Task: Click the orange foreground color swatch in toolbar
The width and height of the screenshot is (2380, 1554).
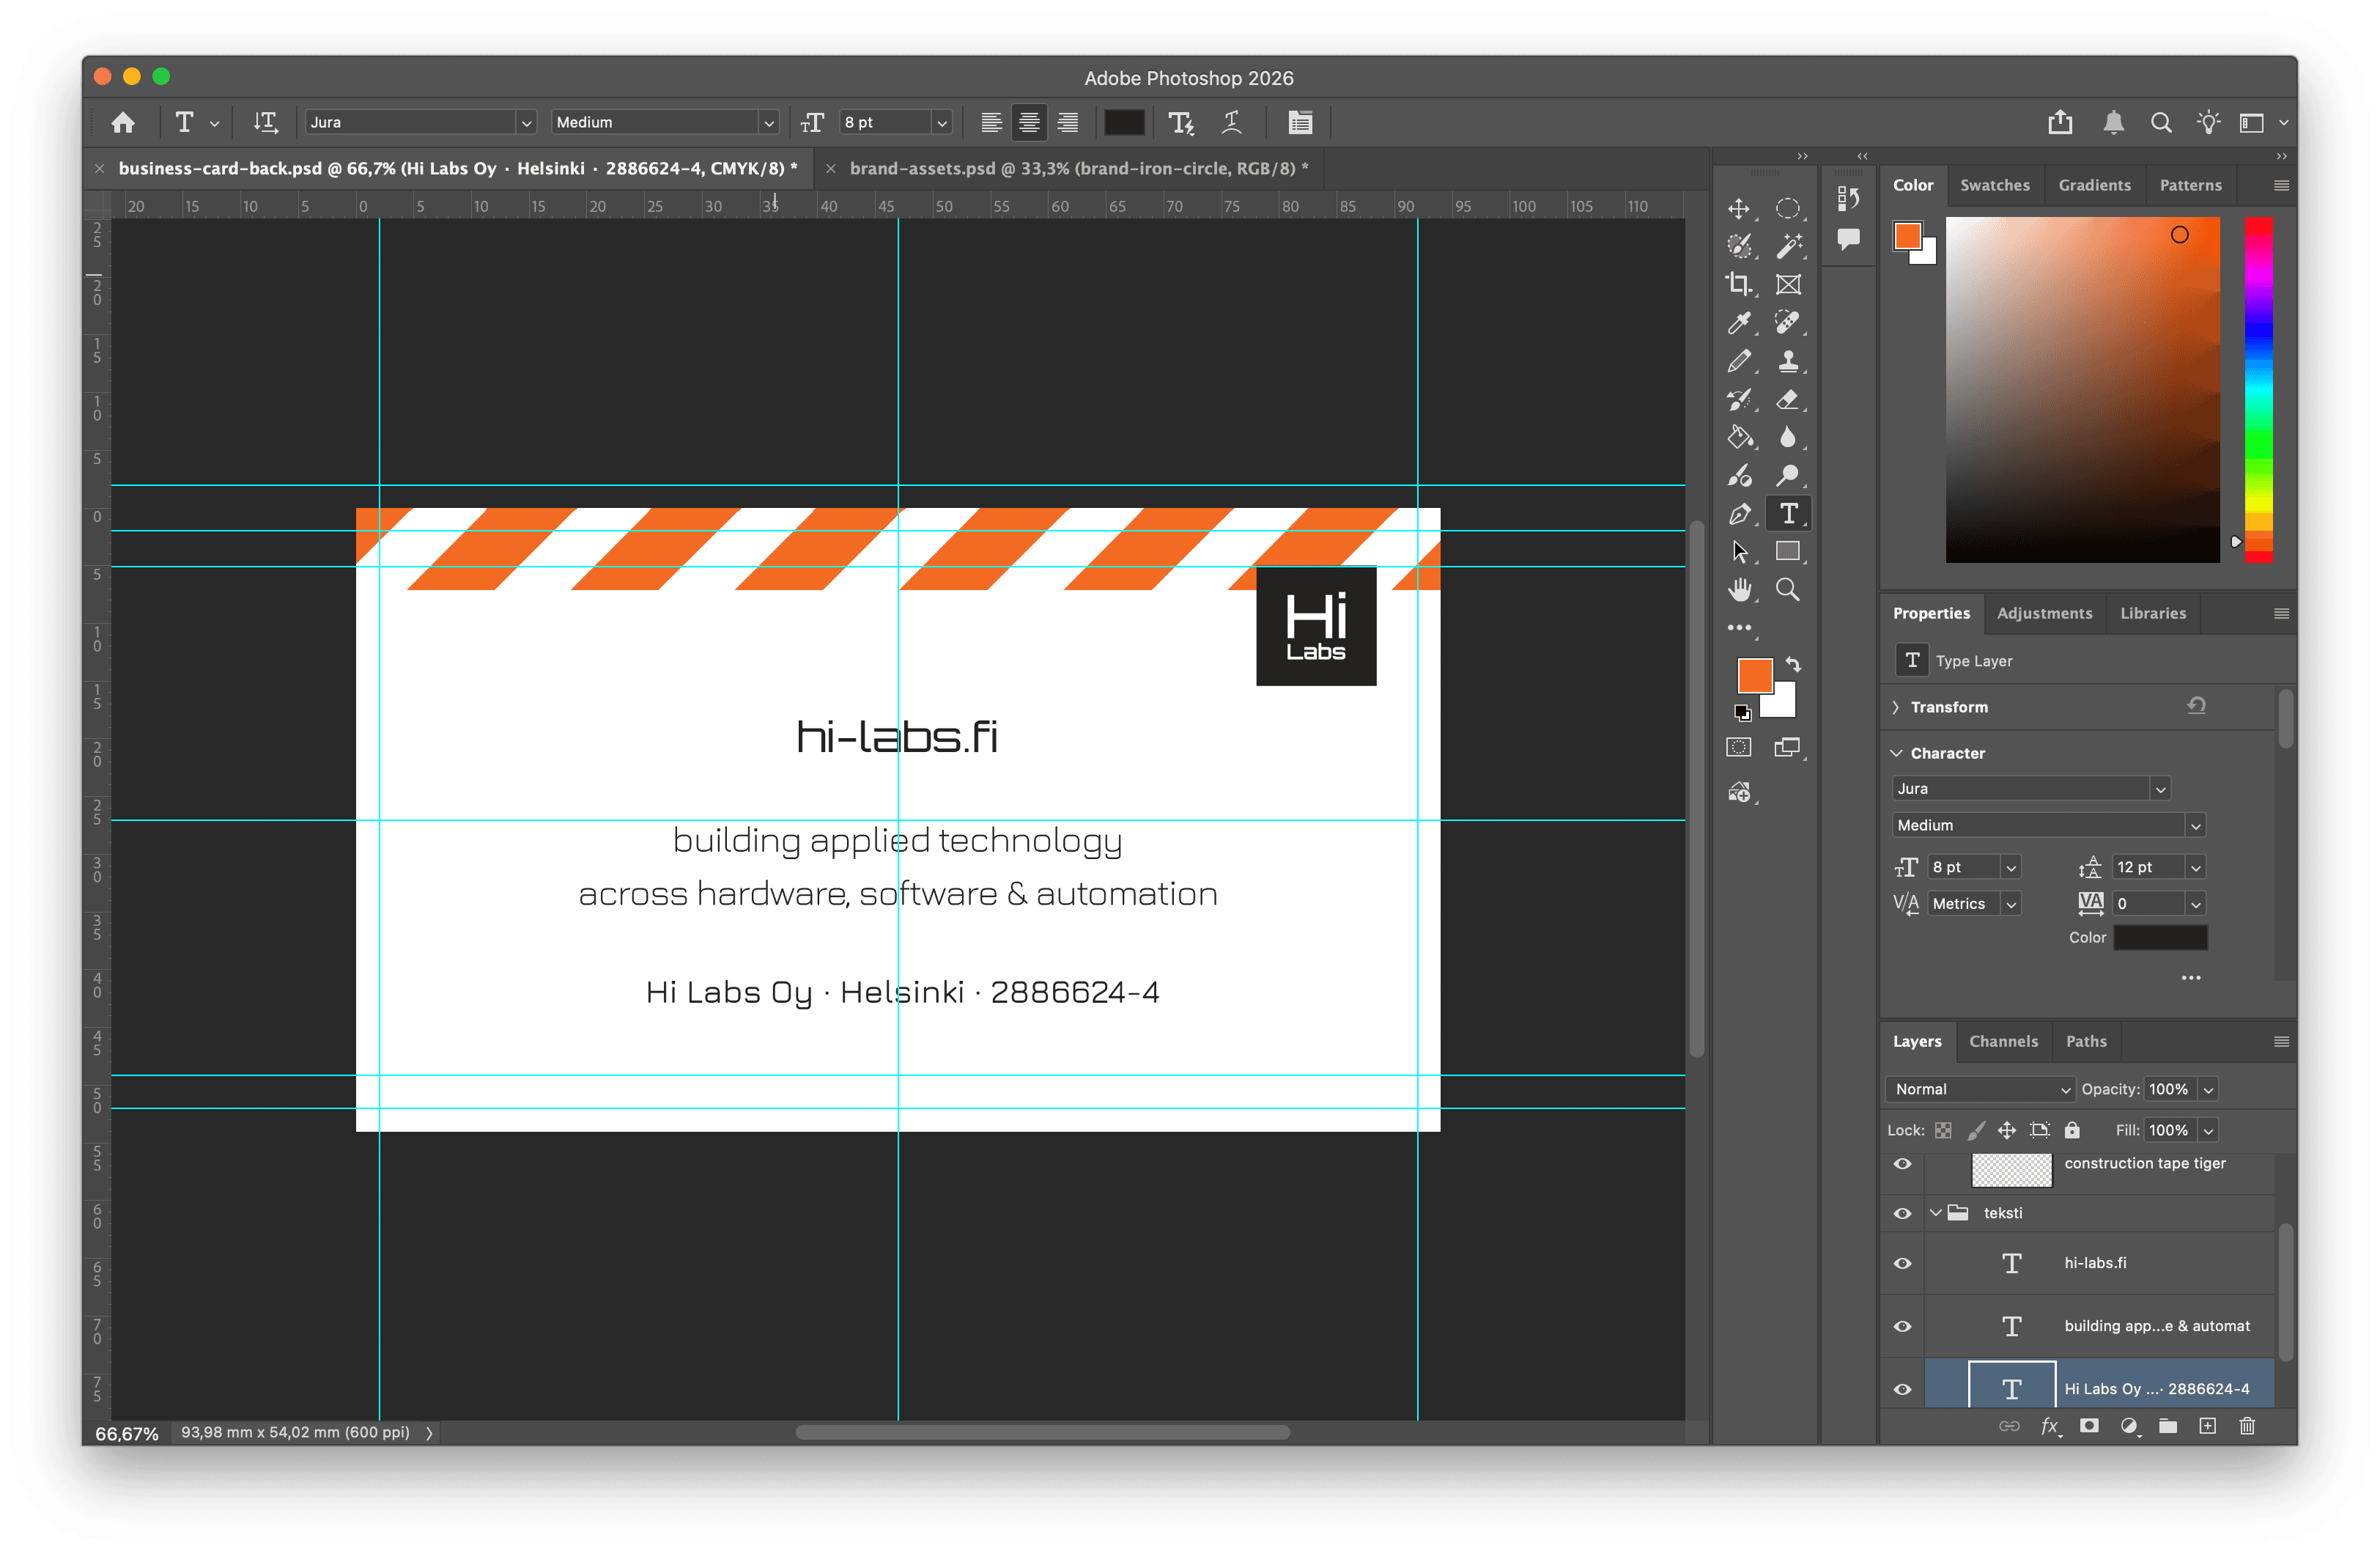Action: pyautogui.click(x=1754, y=675)
